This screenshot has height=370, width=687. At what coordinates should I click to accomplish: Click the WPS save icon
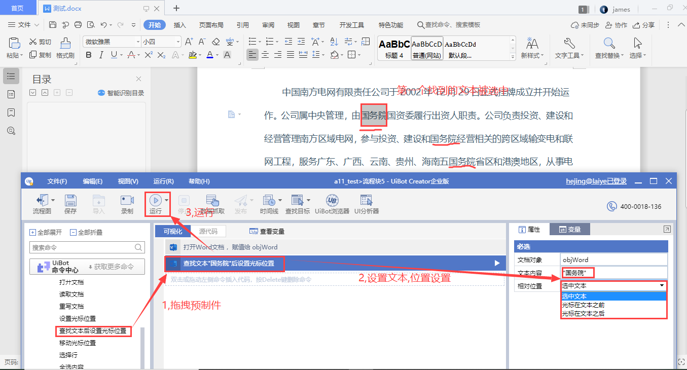53,25
